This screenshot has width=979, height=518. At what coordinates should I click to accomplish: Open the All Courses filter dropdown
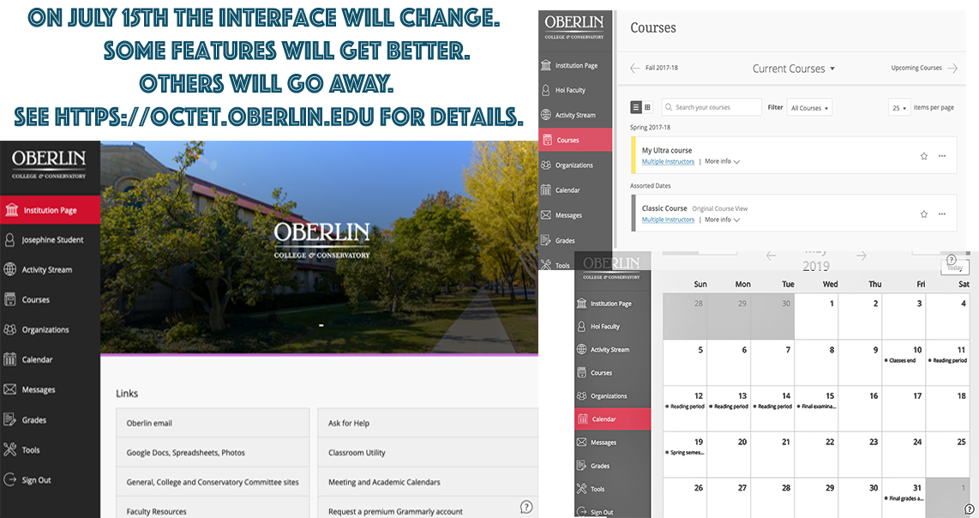(809, 108)
